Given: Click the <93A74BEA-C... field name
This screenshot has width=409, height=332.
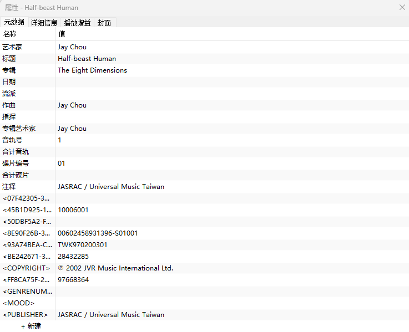Looking at the screenshot, I should point(27,245).
